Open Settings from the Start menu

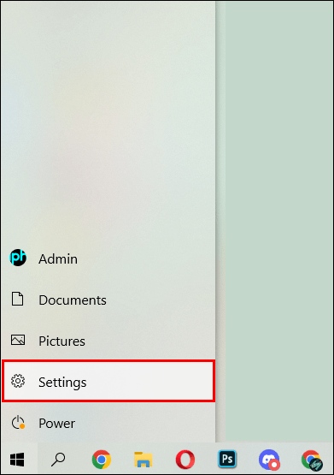click(108, 381)
